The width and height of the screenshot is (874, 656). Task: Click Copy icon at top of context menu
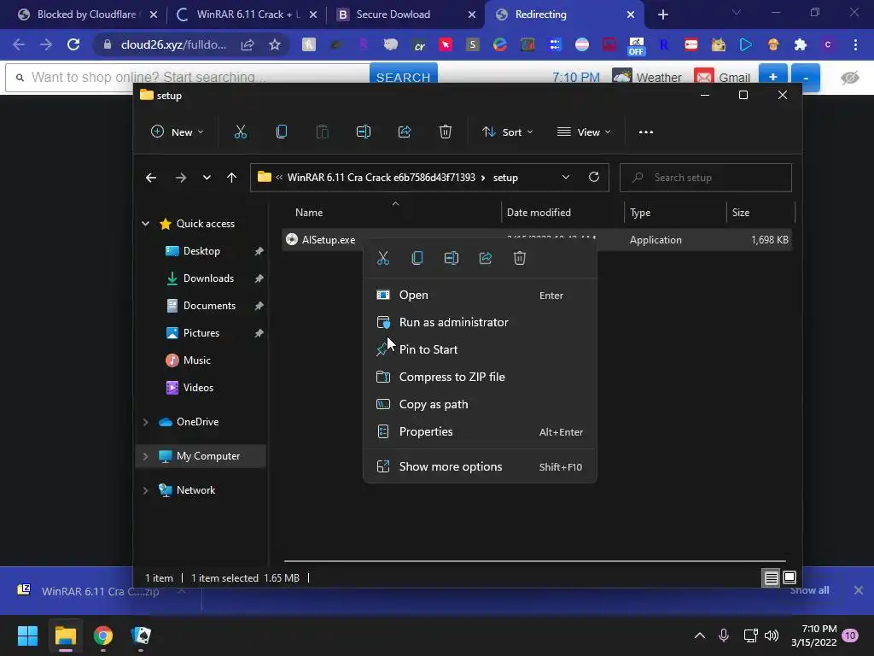click(x=417, y=258)
